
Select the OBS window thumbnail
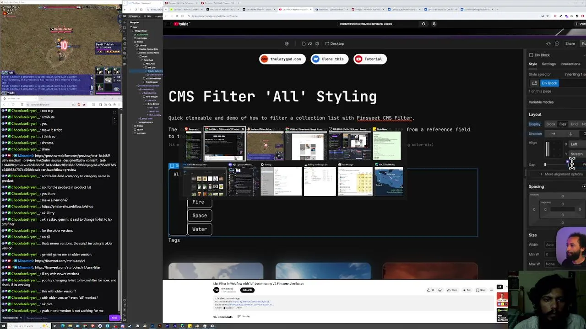coord(349,144)
